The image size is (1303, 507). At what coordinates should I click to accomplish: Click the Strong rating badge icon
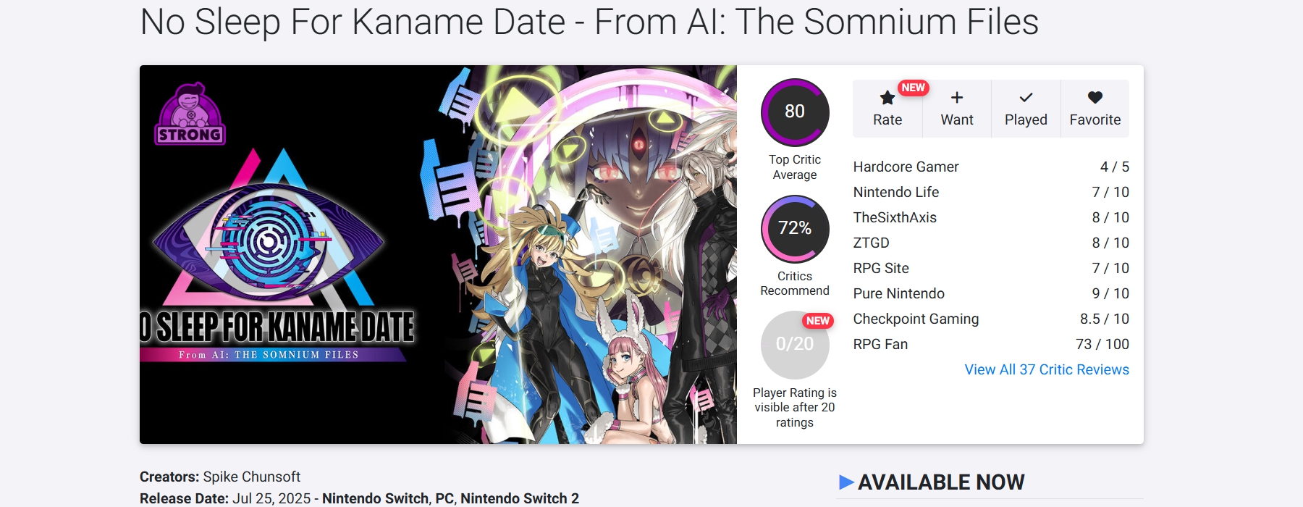pos(190,114)
